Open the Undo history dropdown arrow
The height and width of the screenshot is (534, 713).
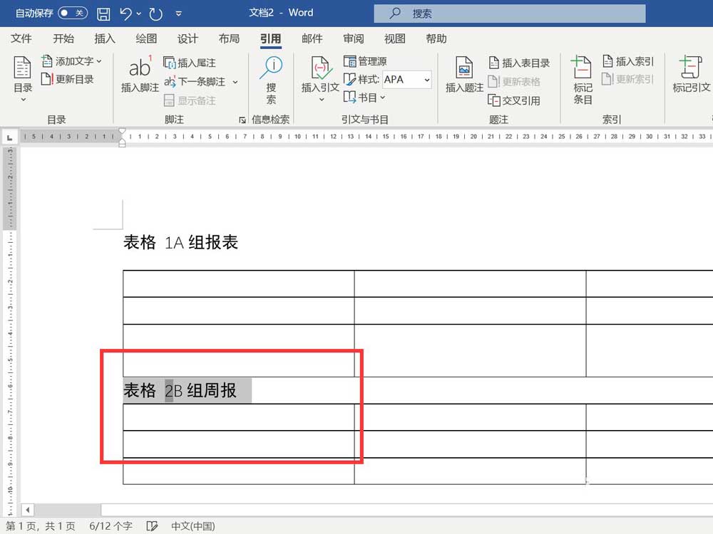pos(139,14)
